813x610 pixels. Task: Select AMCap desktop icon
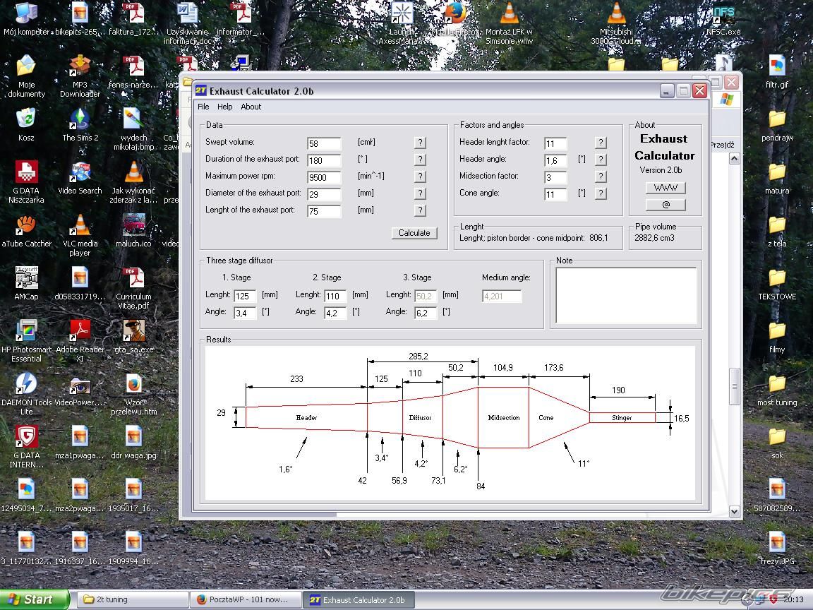[x=26, y=284]
